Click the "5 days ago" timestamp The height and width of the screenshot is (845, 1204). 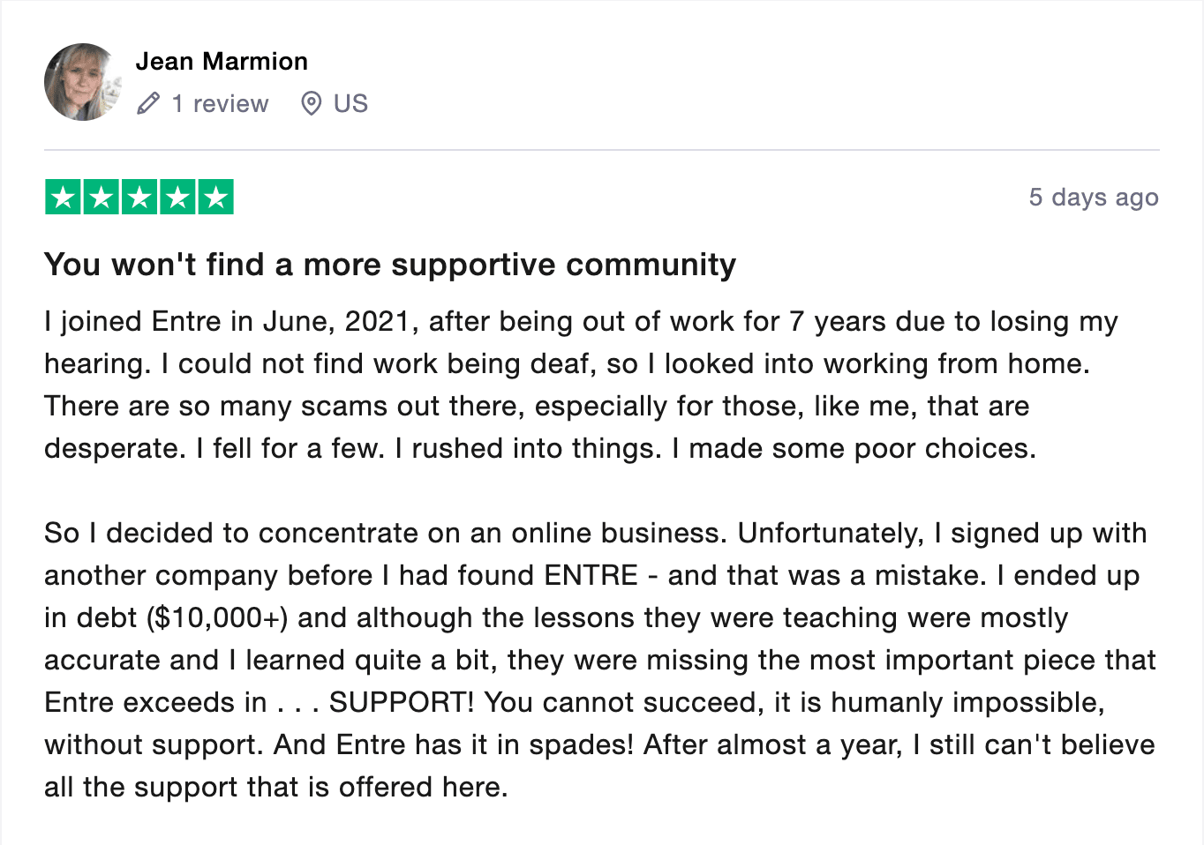1093,197
